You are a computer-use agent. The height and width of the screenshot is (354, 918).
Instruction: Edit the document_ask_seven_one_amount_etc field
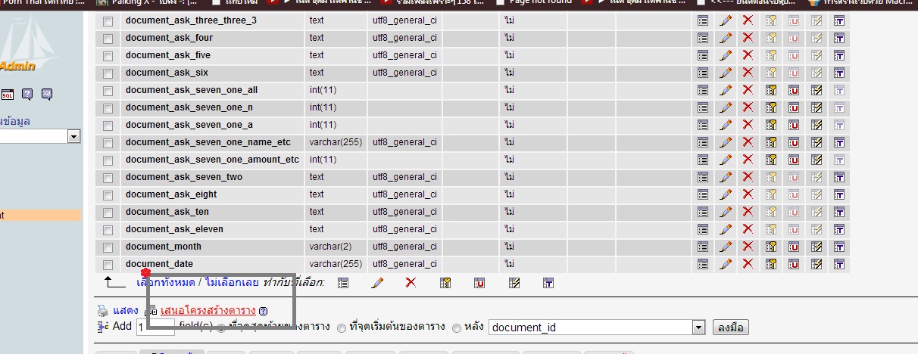[x=726, y=160]
